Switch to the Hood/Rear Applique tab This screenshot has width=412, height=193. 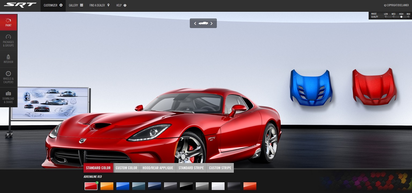click(158, 168)
